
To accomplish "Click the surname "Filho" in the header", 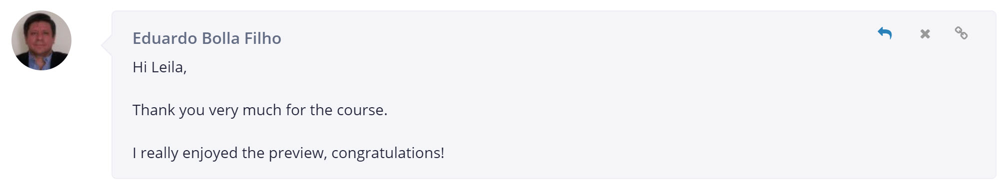I will click(262, 38).
